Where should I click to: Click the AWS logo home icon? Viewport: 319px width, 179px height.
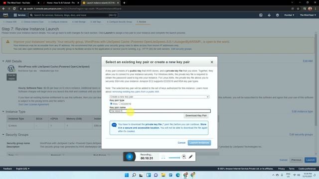[x=5, y=15]
